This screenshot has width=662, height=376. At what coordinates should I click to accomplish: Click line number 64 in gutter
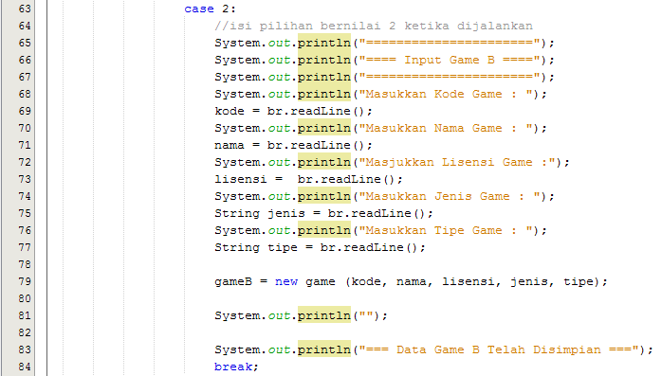(25, 26)
